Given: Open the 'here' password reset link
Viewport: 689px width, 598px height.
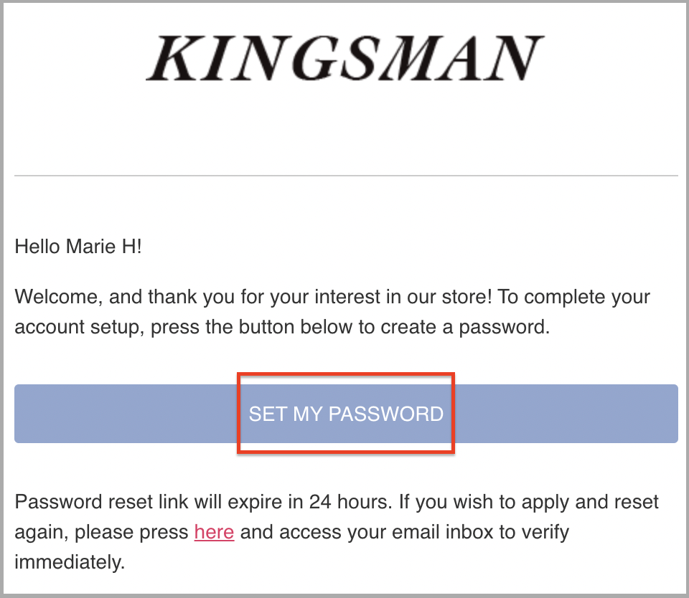Looking at the screenshot, I should (x=214, y=532).
